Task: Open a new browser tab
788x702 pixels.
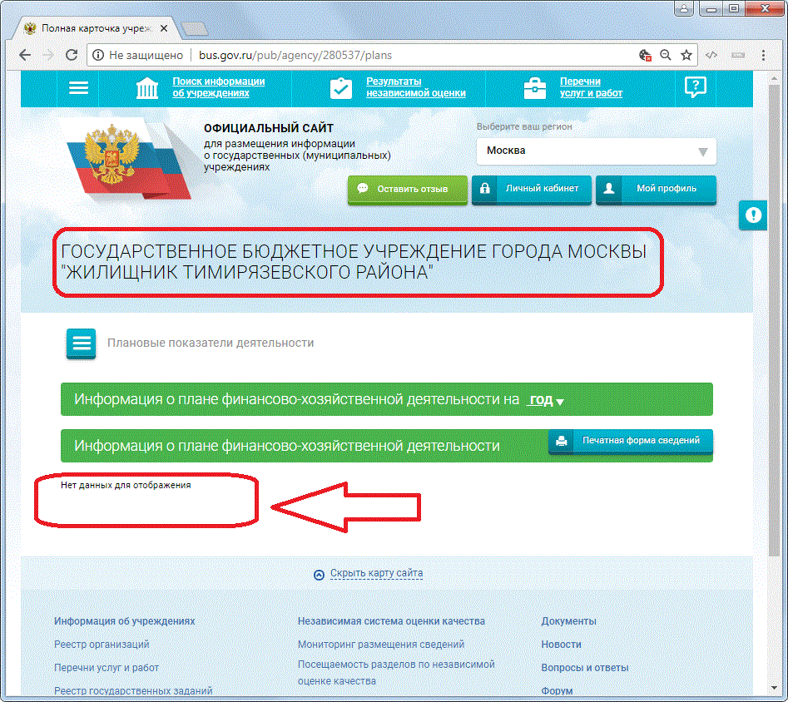Action: tap(195, 28)
